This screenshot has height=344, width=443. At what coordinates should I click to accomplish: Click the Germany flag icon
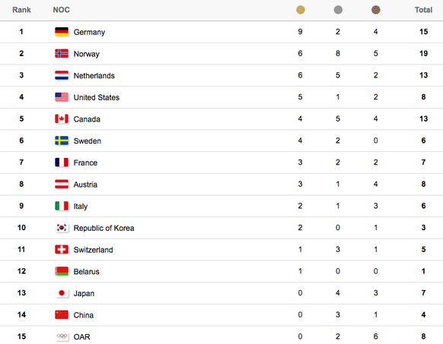62,32
